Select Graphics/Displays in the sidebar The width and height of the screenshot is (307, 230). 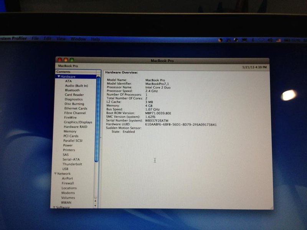[x=78, y=122]
